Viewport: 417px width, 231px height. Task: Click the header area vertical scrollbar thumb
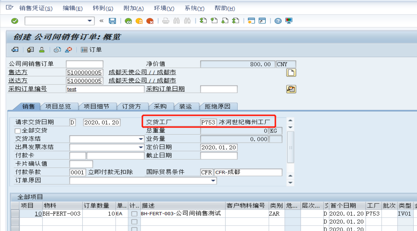point(290,147)
